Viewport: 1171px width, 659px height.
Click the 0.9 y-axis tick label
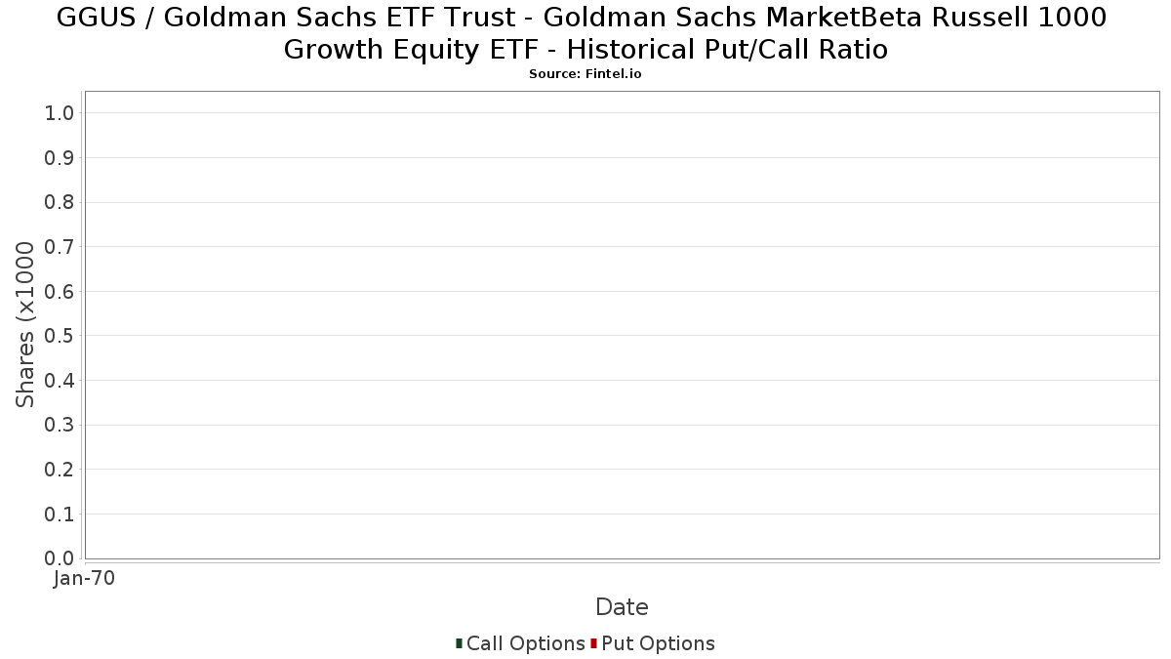60,158
